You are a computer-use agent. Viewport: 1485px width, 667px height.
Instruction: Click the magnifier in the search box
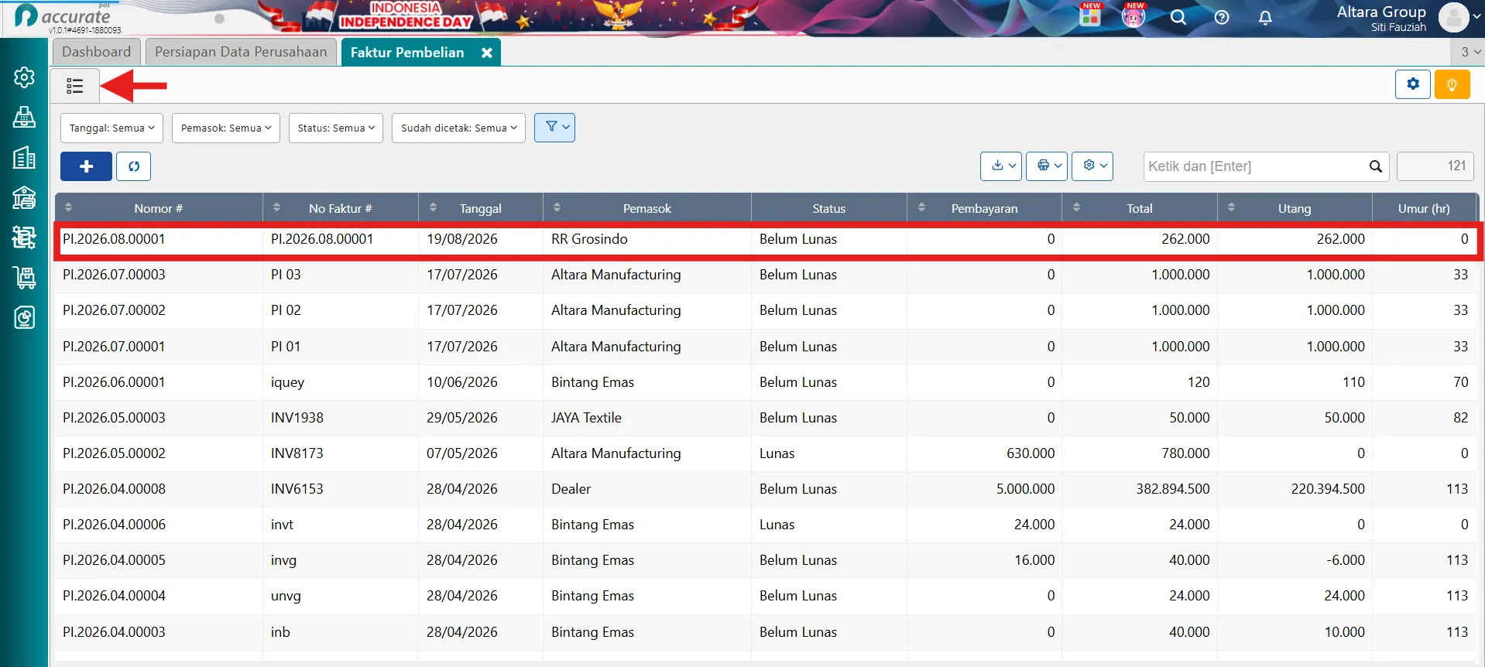tap(1375, 166)
